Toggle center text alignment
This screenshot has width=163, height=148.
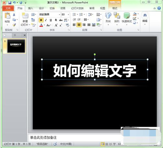(x=79, y=25)
